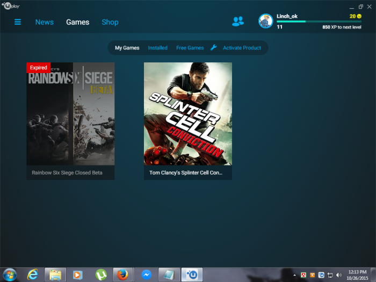This screenshot has width=376, height=282.
Task: Open the hamburger menu icon
Action: tap(18, 22)
